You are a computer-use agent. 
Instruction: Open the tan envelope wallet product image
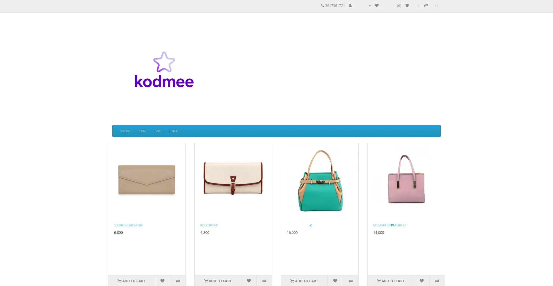[147, 180]
